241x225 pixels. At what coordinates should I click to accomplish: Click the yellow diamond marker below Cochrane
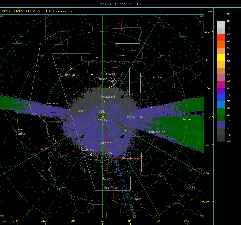click(92, 155)
